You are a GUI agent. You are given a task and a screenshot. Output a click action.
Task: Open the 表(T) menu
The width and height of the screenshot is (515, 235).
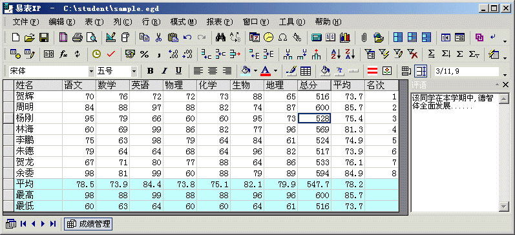coord(94,22)
